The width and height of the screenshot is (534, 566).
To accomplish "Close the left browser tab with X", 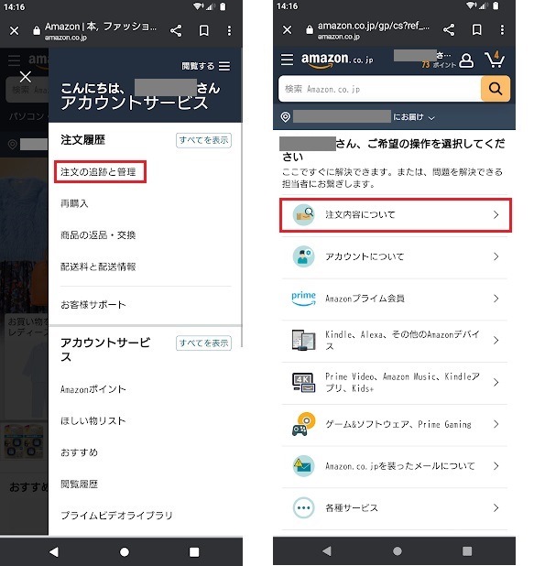I will (x=14, y=31).
